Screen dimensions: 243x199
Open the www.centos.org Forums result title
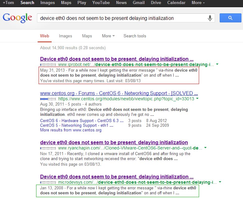click(x=119, y=93)
